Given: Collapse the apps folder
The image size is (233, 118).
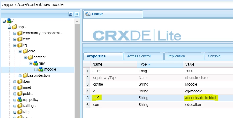Looking at the screenshot, I should [x=10, y=27].
